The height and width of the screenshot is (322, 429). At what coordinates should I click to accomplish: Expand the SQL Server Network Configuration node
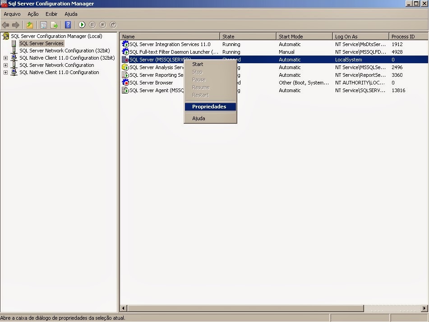[5, 65]
